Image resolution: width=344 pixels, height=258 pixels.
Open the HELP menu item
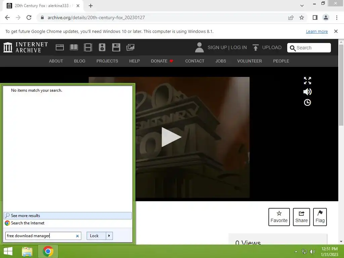pyautogui.click(x=134, y=61)
